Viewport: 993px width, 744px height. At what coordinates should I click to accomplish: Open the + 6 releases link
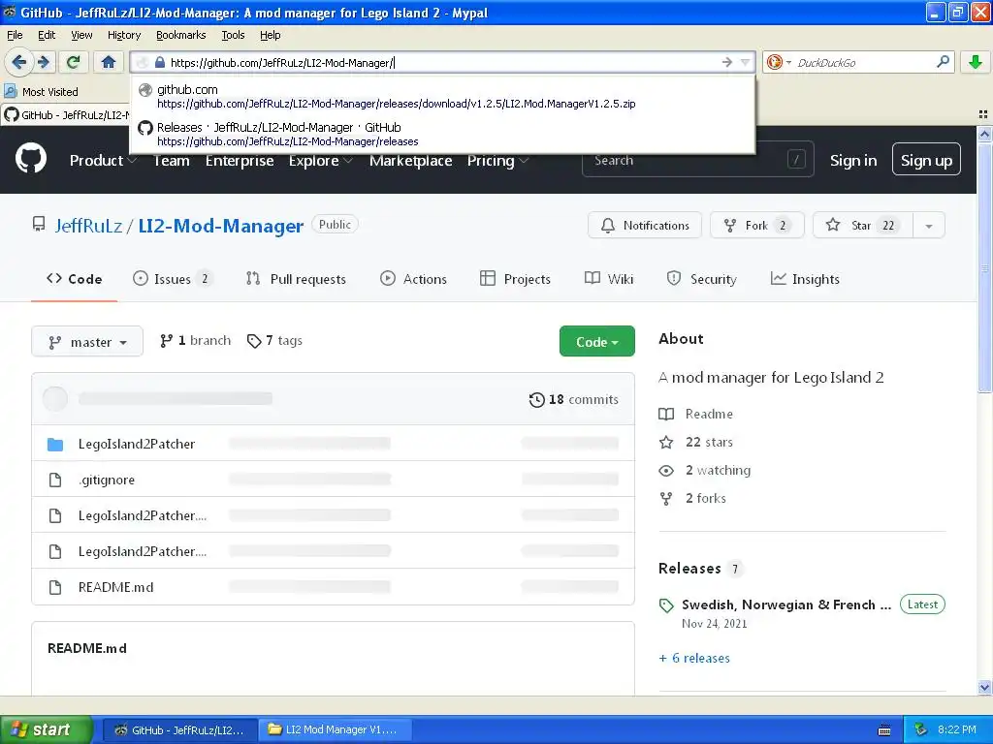point(694,659)
